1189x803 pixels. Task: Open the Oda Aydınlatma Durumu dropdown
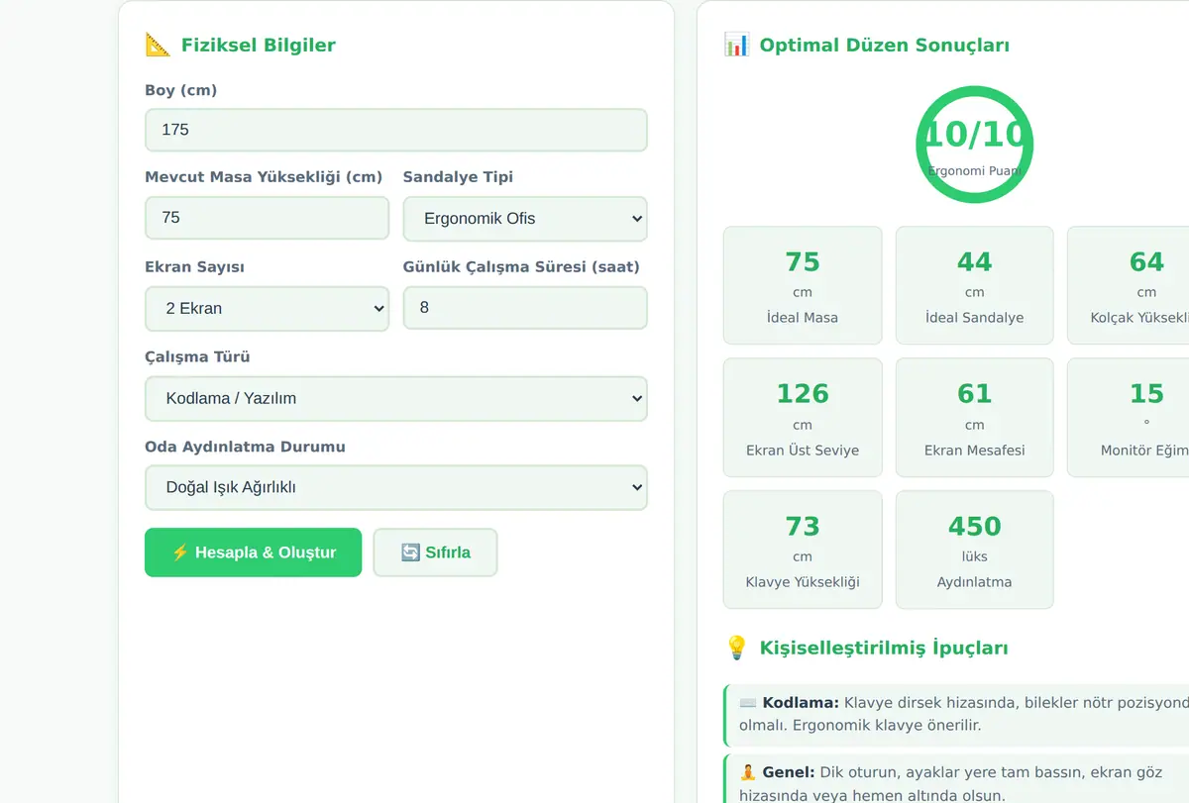(x=396, y=487)
